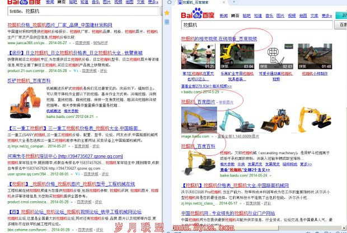Click 查看"挖掘机"全部2个含义>> link

[245, 170]
